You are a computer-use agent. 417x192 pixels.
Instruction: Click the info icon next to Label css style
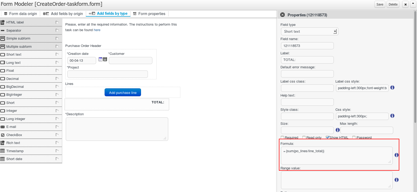tap(392, 88)
